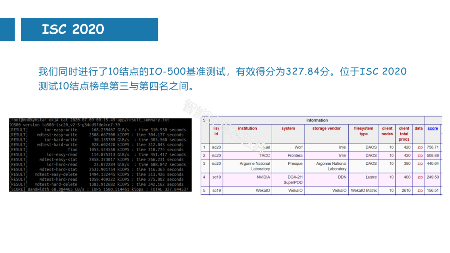Click the filesystem type column header
The height and width of the screenshot is (253, 450).
point(364,131)
